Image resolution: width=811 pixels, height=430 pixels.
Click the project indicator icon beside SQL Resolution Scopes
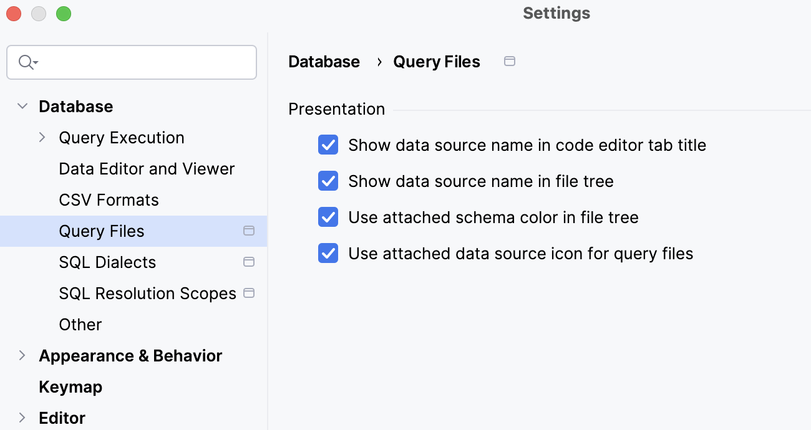click(x=249, y=293)
